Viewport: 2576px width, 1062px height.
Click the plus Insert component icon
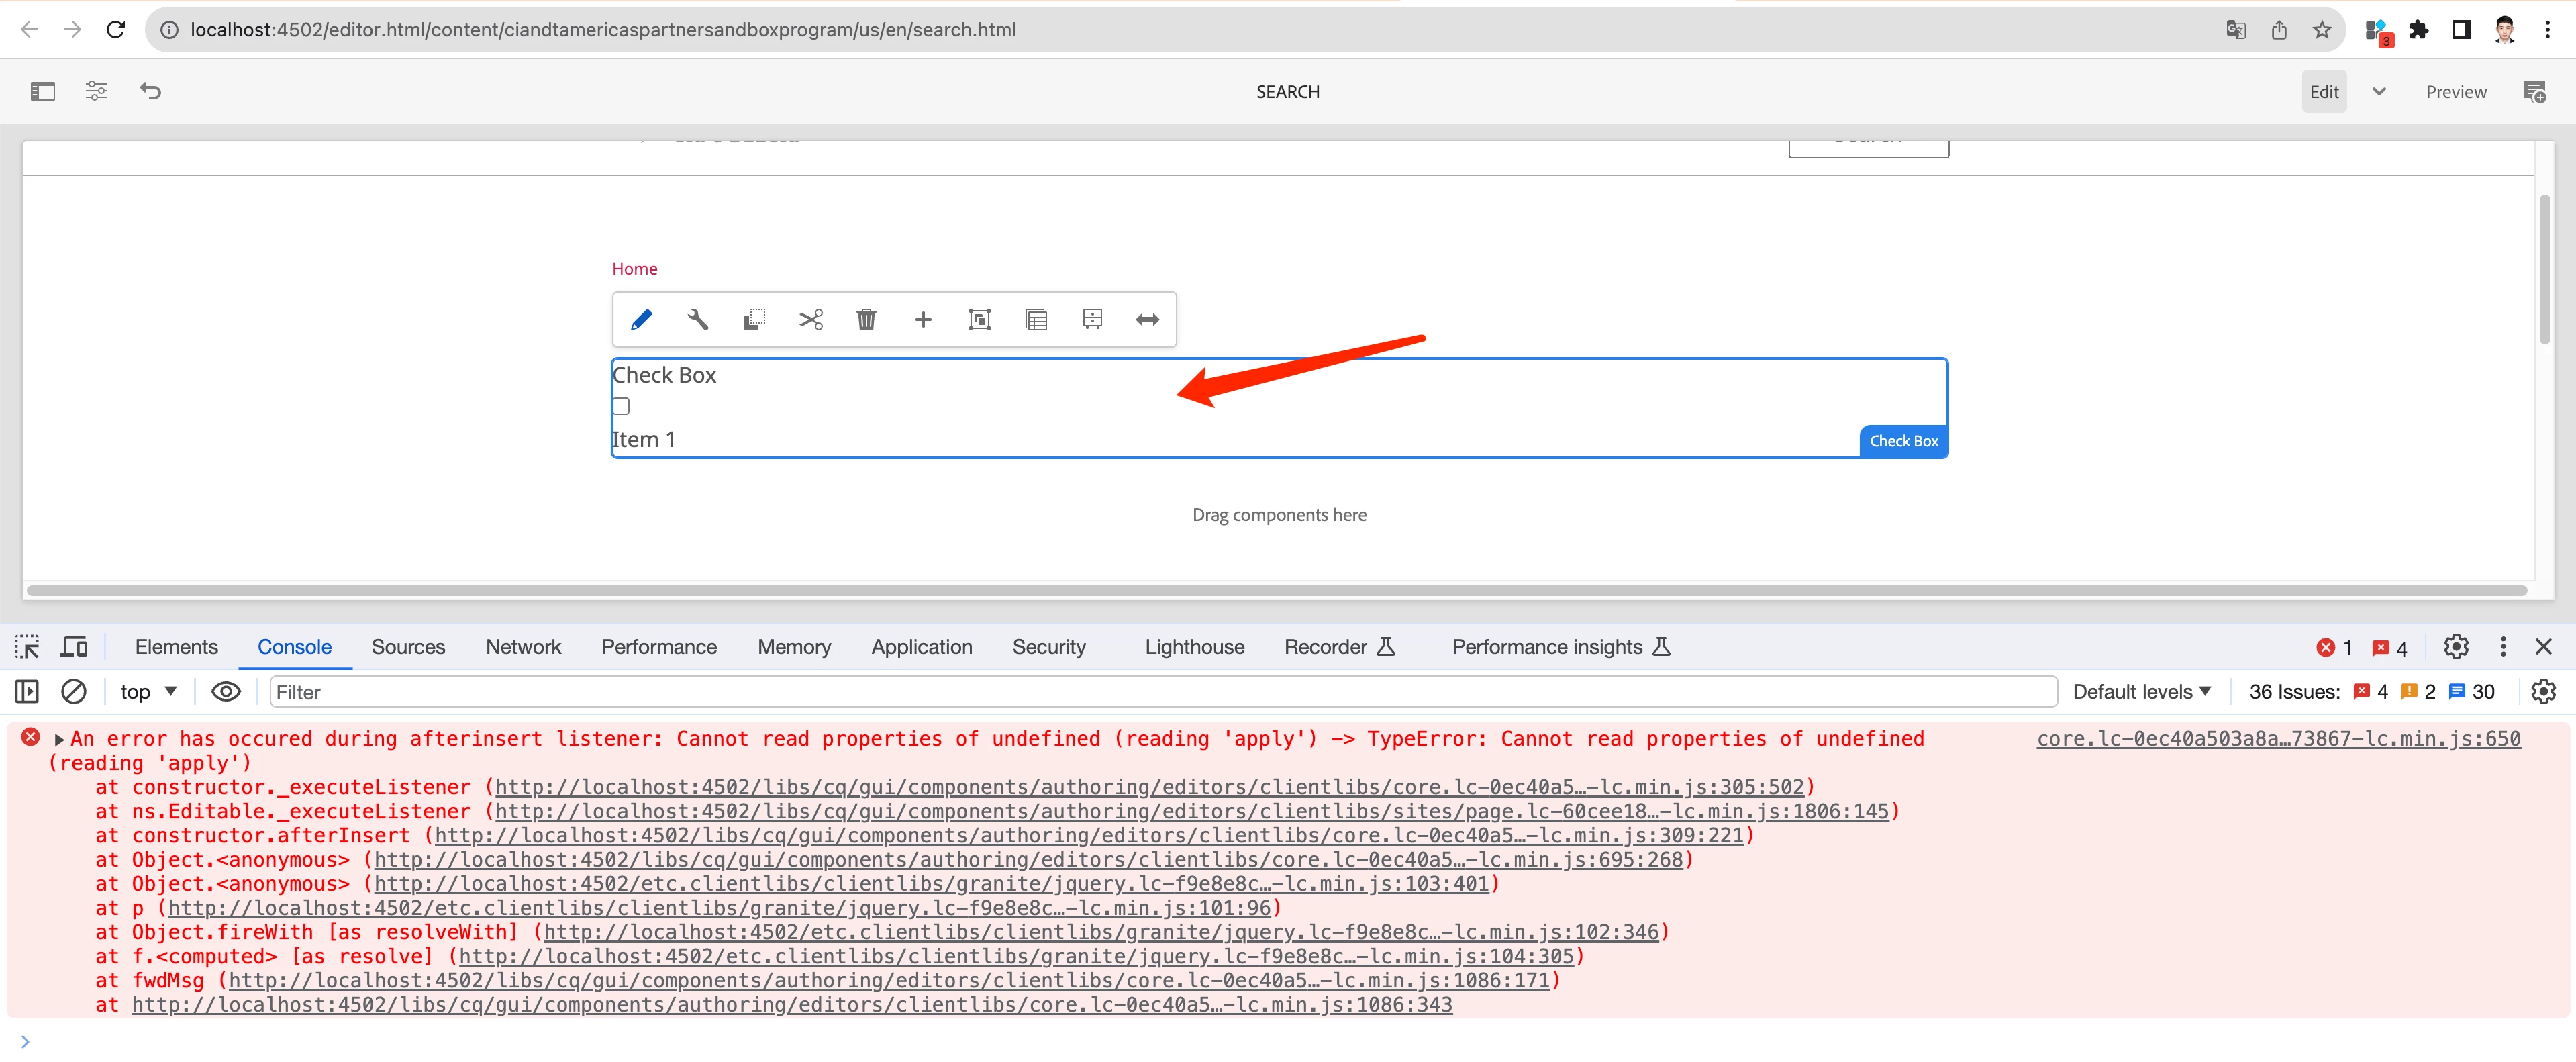923,320
